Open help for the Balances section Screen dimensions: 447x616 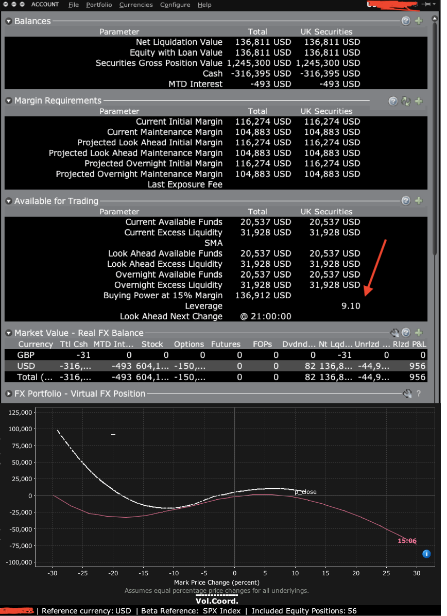click(406, 21)
